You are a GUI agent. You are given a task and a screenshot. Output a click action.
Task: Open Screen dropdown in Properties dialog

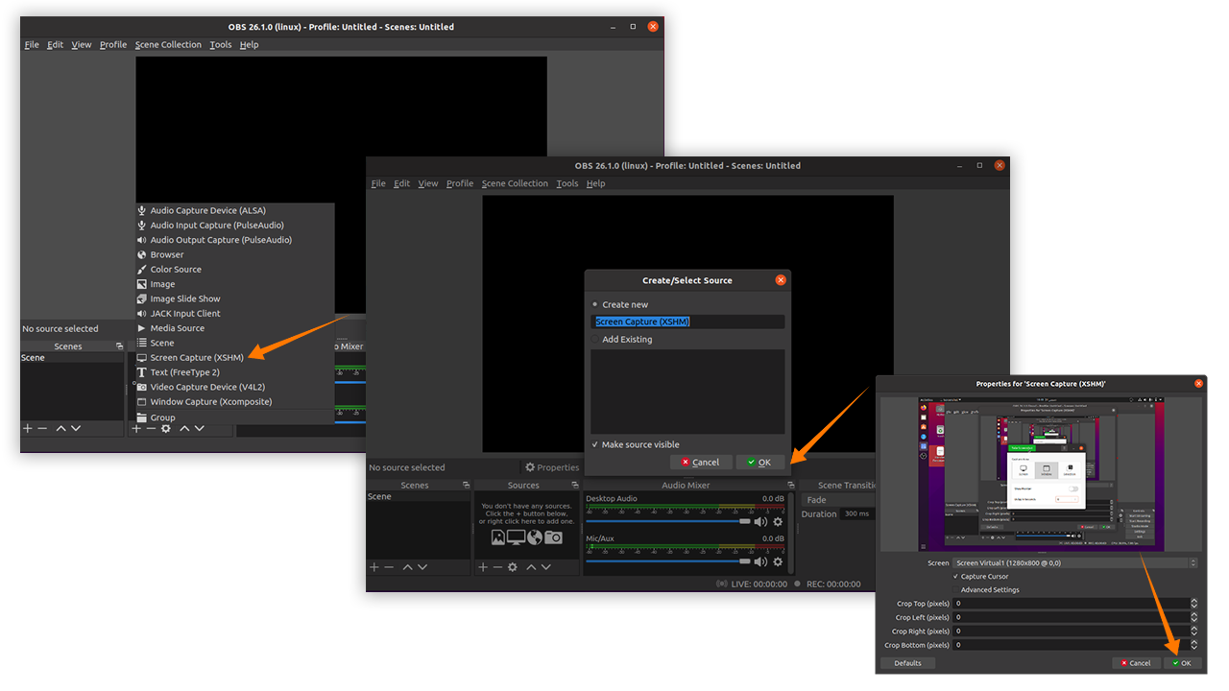tap(1075, 563)
